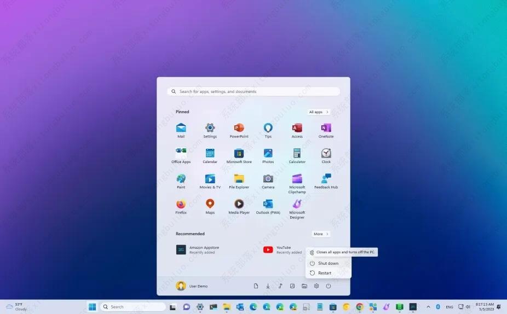The image size is (507, 314).
Task: Open the Calculator app
Action: point(297,156)
